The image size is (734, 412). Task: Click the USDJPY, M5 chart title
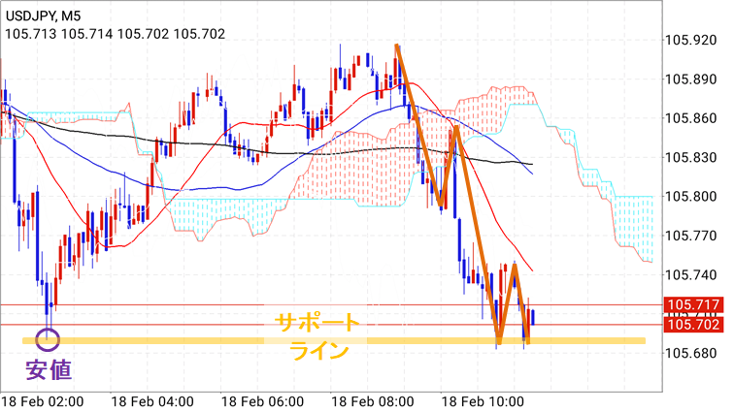46,15
